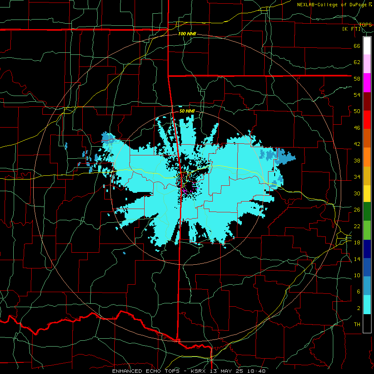Click the '34' legend value
Screen dimensions: 374x374
[x=357, y=177]
